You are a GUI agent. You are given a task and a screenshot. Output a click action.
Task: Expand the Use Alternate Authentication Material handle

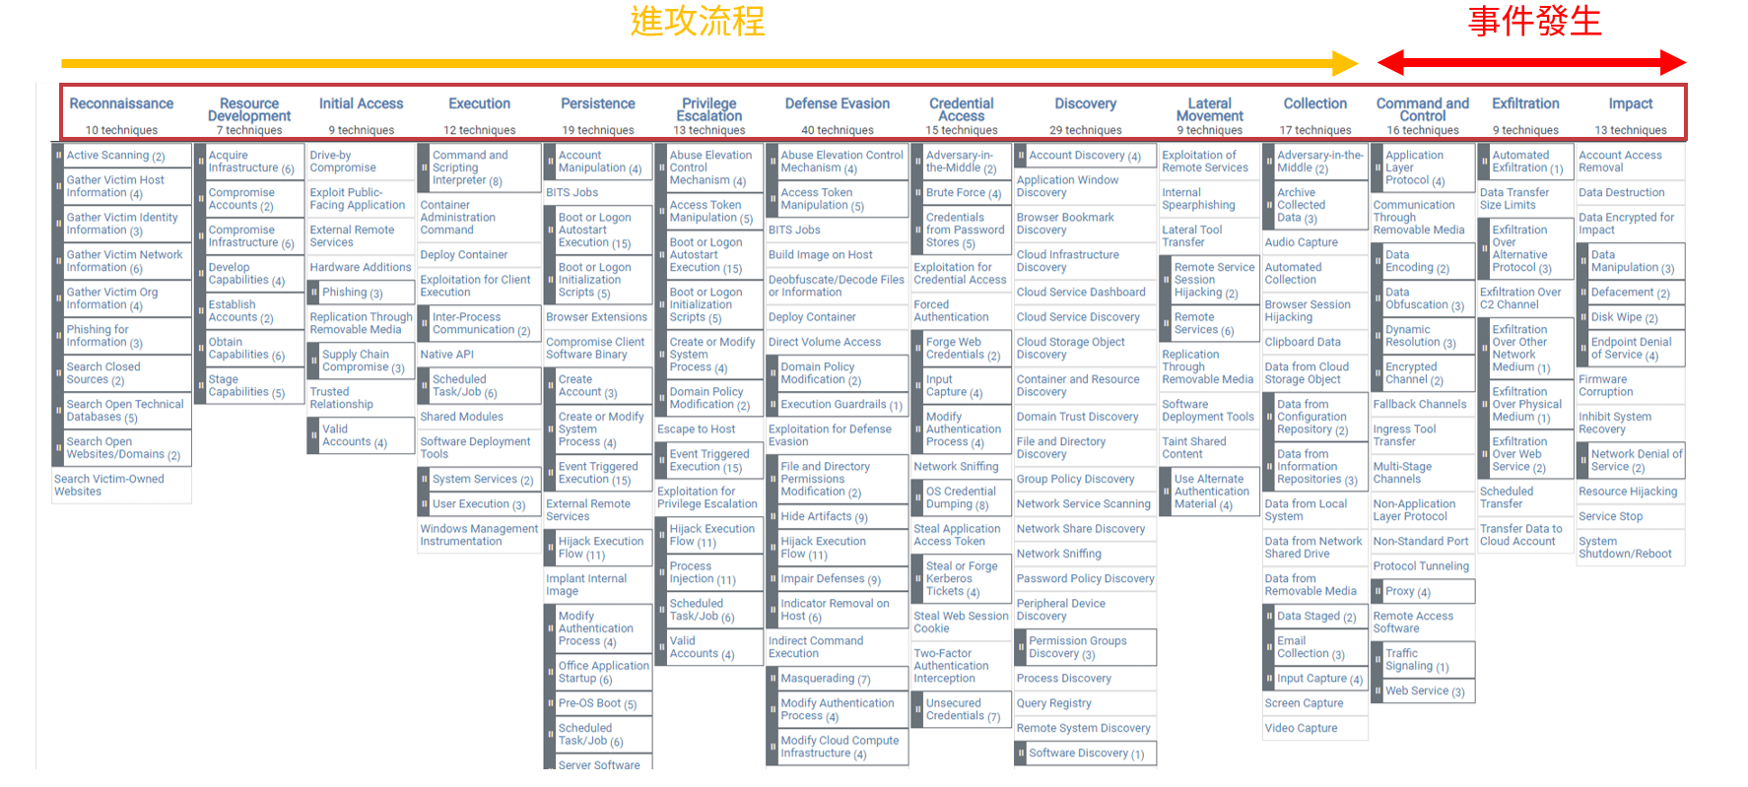click(x=1166, y=492)
